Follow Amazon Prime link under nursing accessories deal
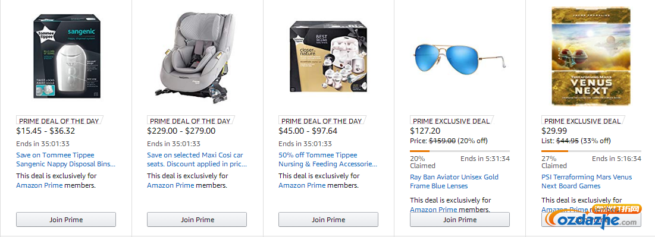 302,185
